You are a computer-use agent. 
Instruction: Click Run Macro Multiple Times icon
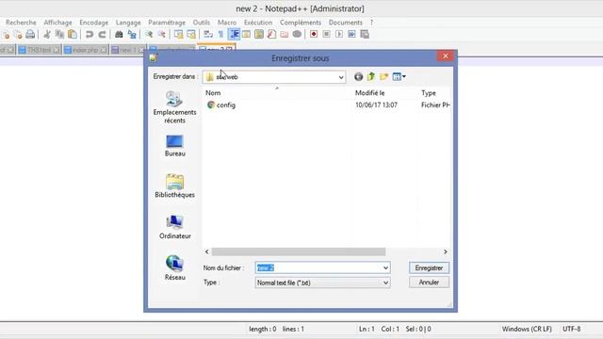coord(351,35)
